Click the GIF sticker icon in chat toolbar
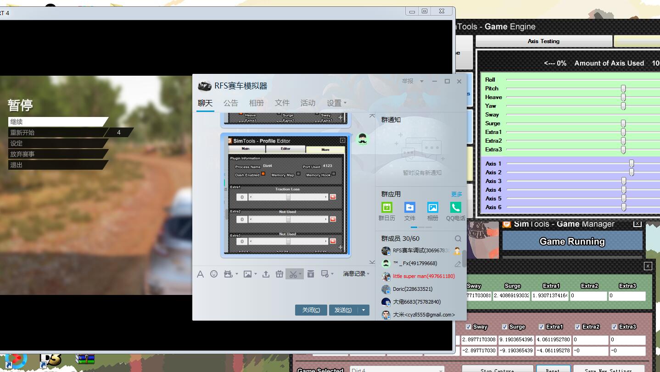The height and width of the screenshot is (372, 660). [x=228, y=274]
